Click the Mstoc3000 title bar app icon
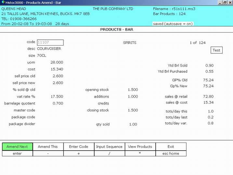 (x=3, y=3)
